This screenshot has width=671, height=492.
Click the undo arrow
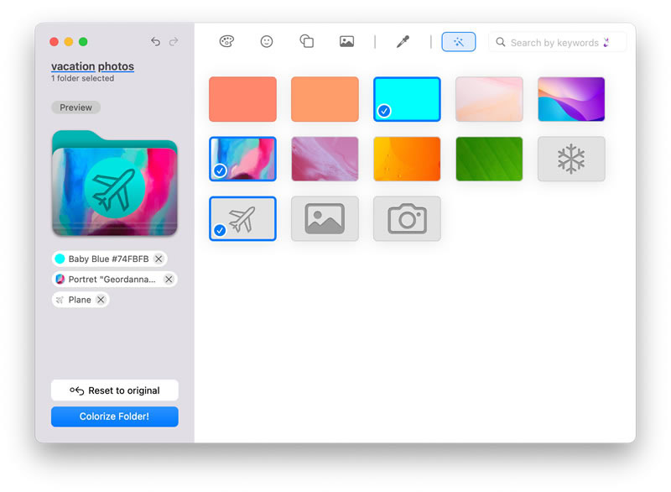click(155, 41)
